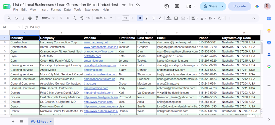Decrease decimal places icon

click(x=74, y=18)
